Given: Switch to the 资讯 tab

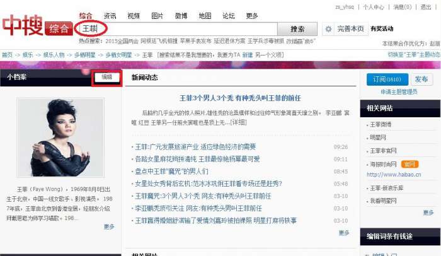Looking at the screenshot, I should click(x=110, y=16).
